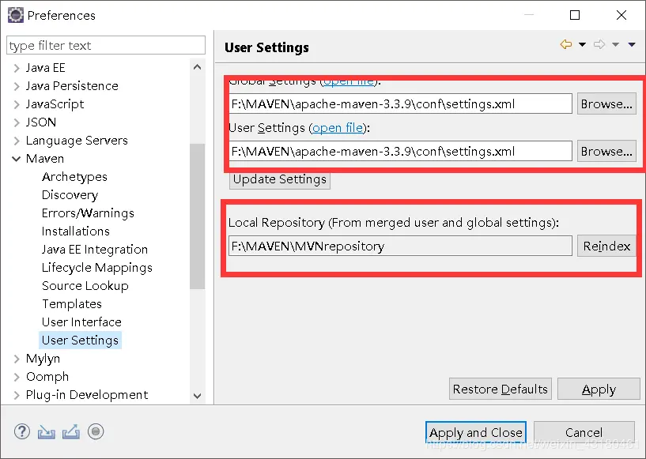Click the type filter text field

106,46
